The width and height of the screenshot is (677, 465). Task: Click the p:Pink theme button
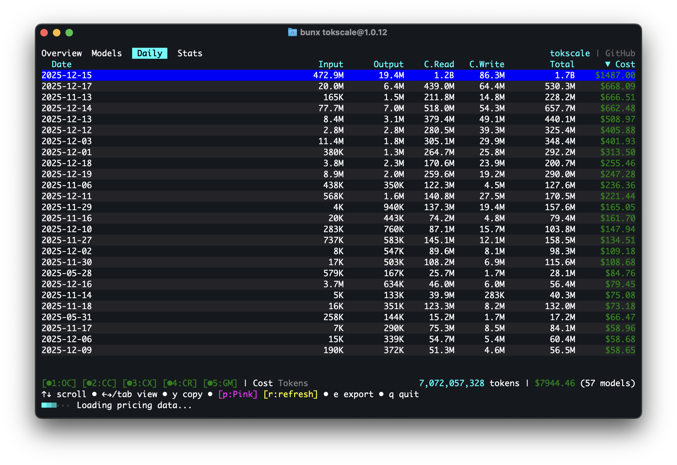(238, 394)
